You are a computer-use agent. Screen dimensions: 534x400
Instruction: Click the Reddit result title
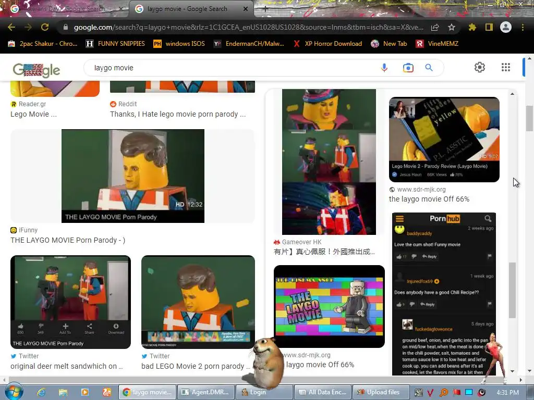point(178,114)
